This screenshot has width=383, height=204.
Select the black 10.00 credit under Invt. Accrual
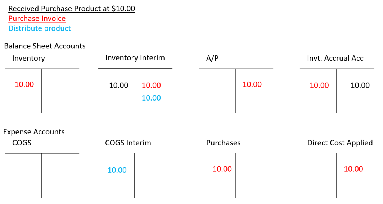[x=360, y=85]
